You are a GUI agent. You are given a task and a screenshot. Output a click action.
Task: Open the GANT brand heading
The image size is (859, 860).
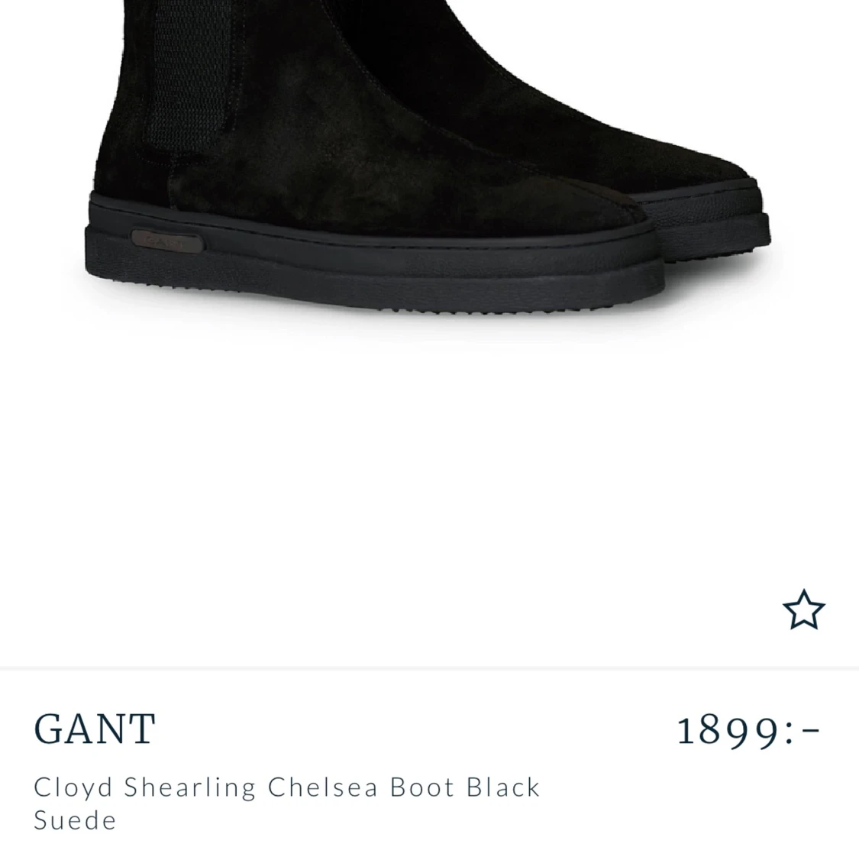95,729
